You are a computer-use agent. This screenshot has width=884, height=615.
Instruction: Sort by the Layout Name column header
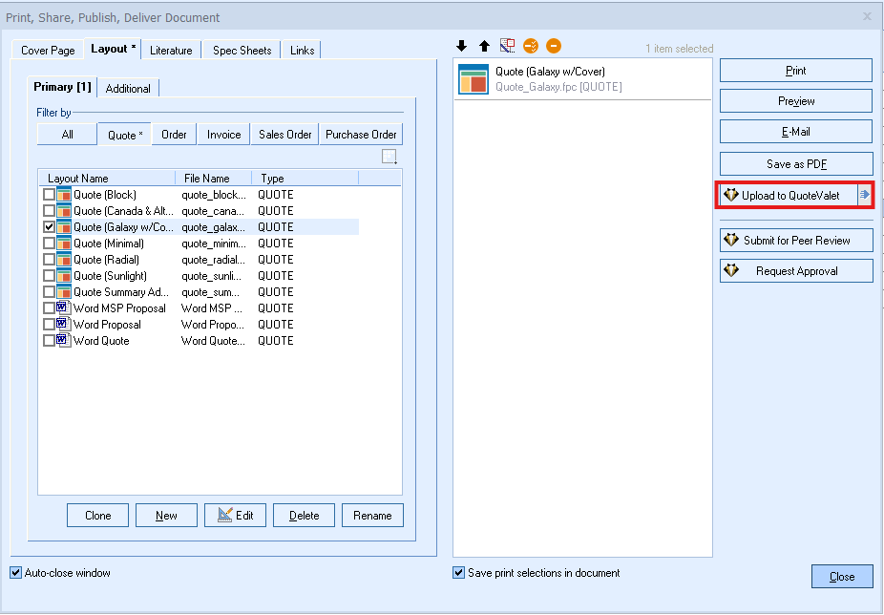[x=105, y=179]
